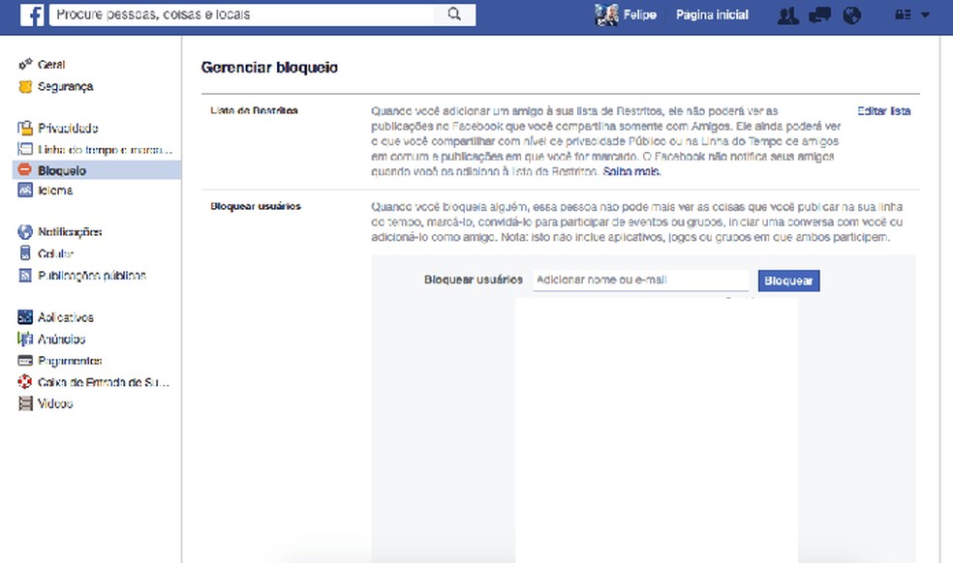Select the Celular phone icon
This screenshot has height=563, width=953.
click(x=23, y=252)
